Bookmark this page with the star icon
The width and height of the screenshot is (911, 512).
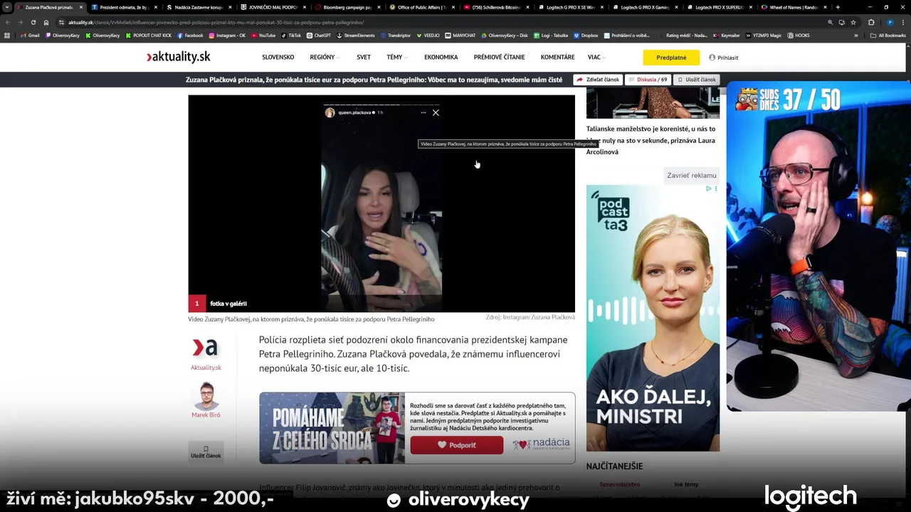[x=853, y=22]
